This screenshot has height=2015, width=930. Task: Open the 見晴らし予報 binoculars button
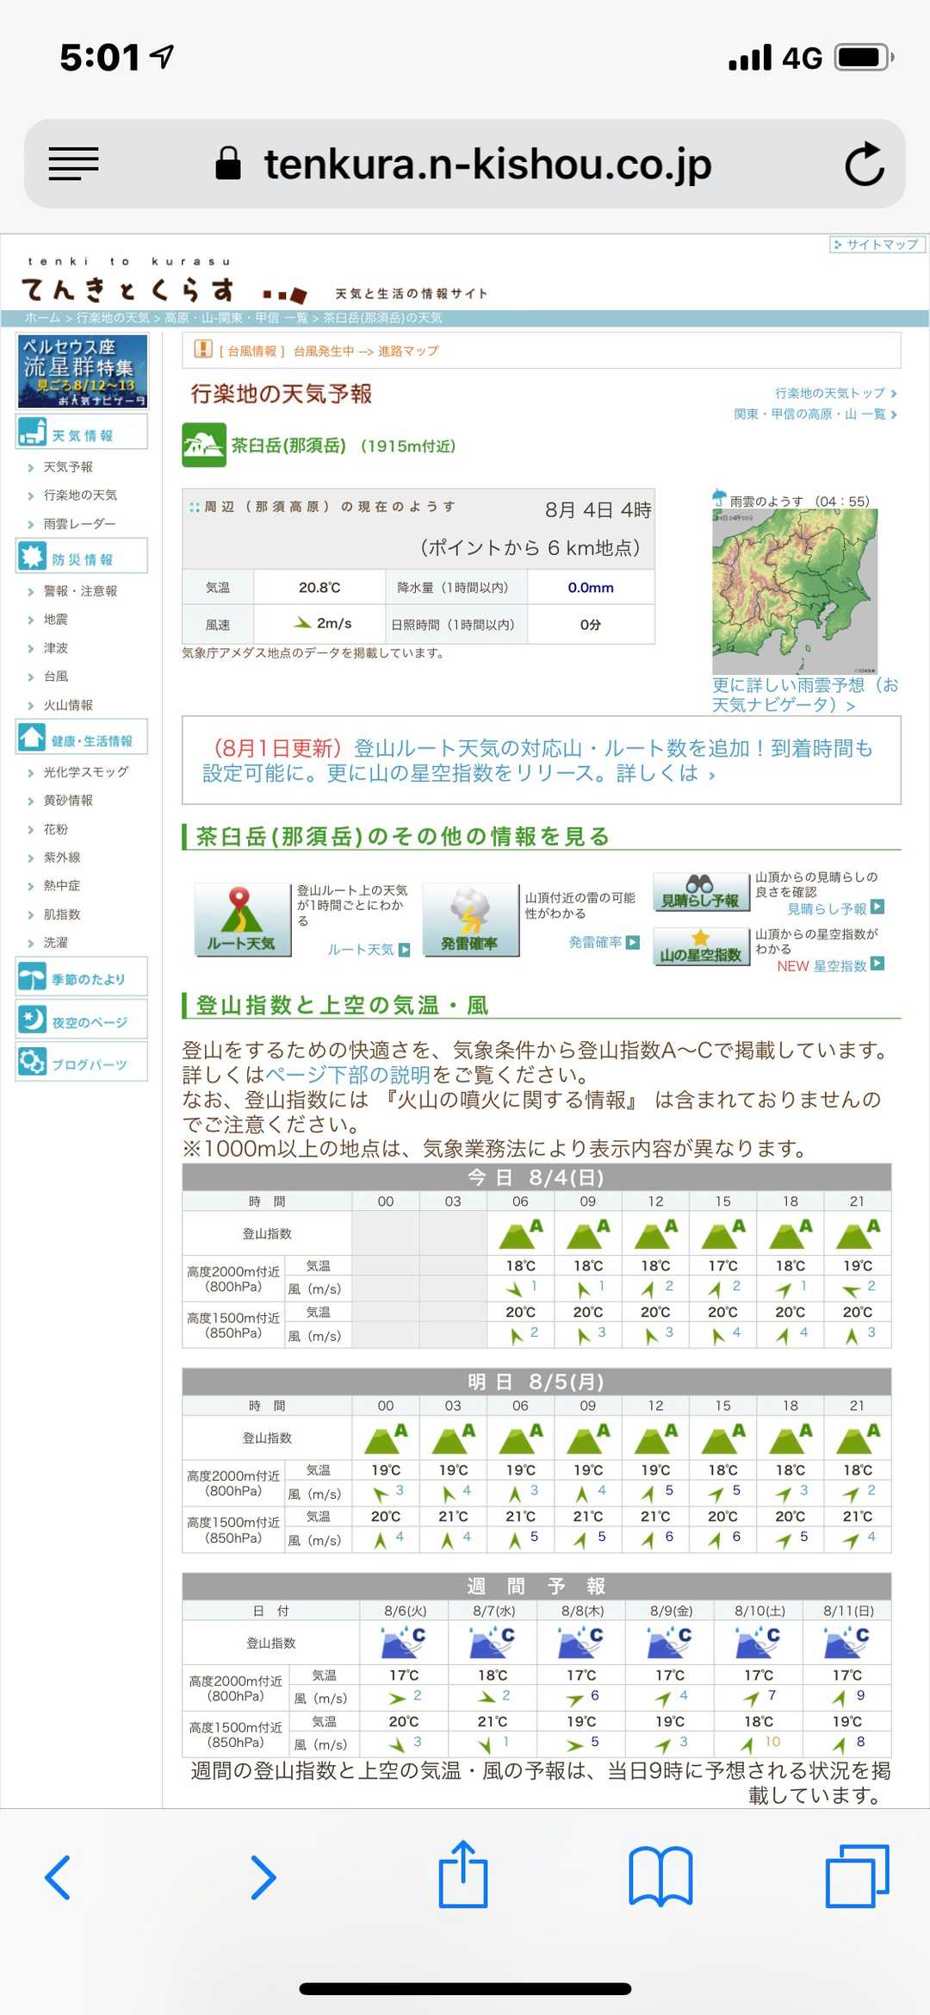tap(700, 891)
